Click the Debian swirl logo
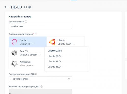127x94 pixels. [14, 42]
